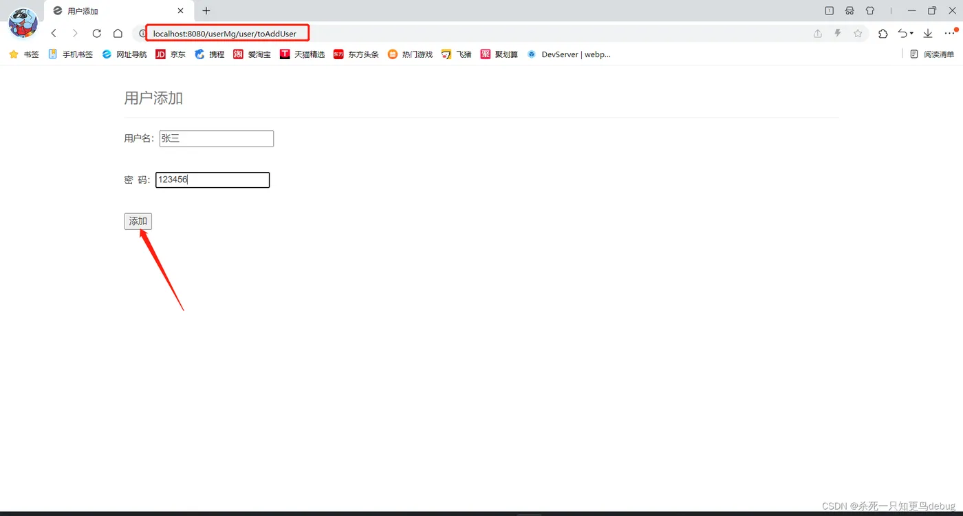Open the 阅读清单 reading list

pyautogui.click(x=932, y=54)
